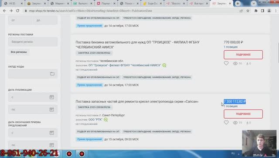Click Прием предложений status before 15 октября
This screenshot has width=279, height=158.
click(89, 139)
